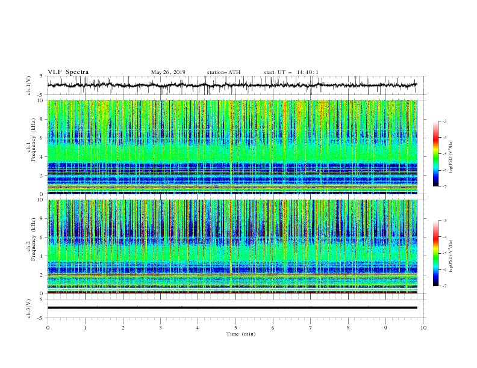Click the "-5" tick on ch.1(V) axis
The image size is (477, 368).
click(x=41, y=95)
